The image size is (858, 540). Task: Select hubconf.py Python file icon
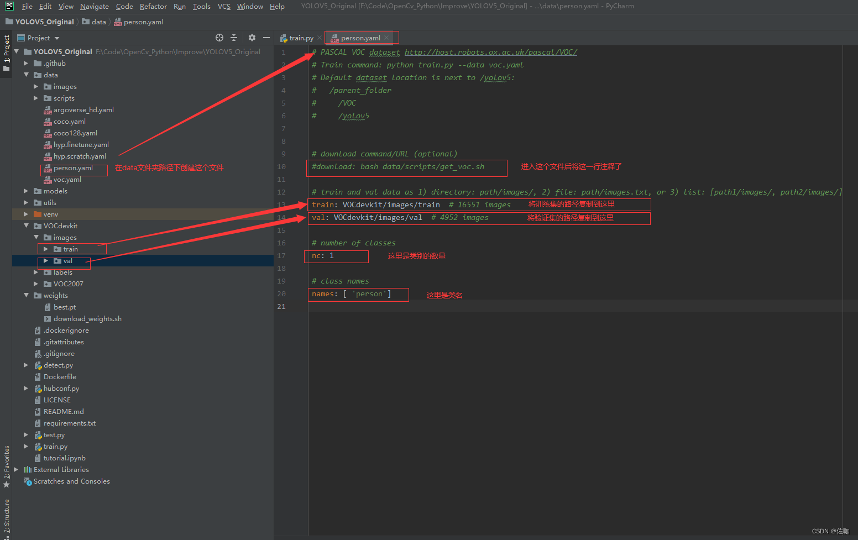(x=38, y=389)
